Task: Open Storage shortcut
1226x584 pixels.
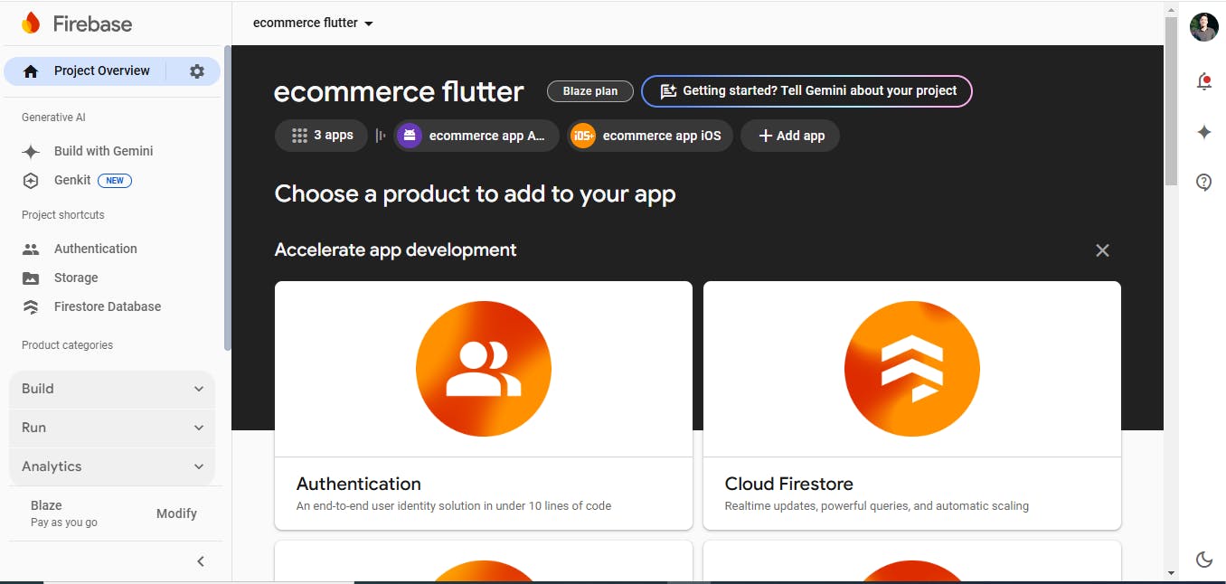Action: (x=76, y=278)
